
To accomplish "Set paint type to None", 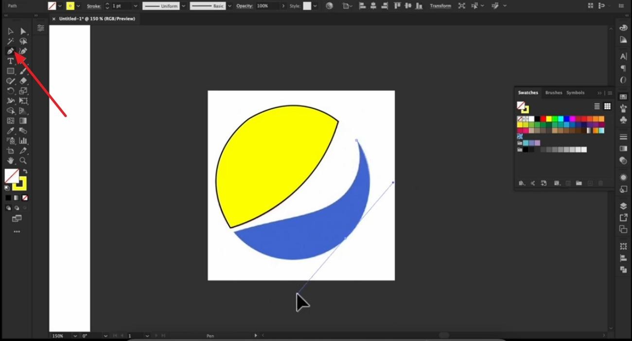I will [25, 198].
